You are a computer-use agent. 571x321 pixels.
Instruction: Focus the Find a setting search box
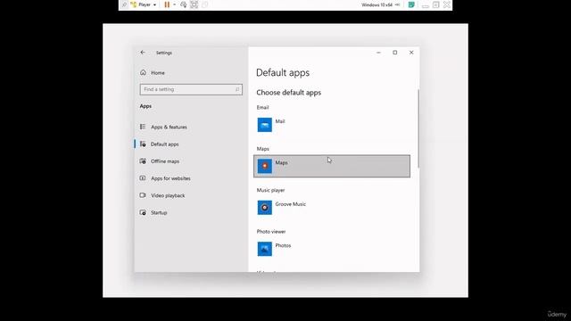191,89
